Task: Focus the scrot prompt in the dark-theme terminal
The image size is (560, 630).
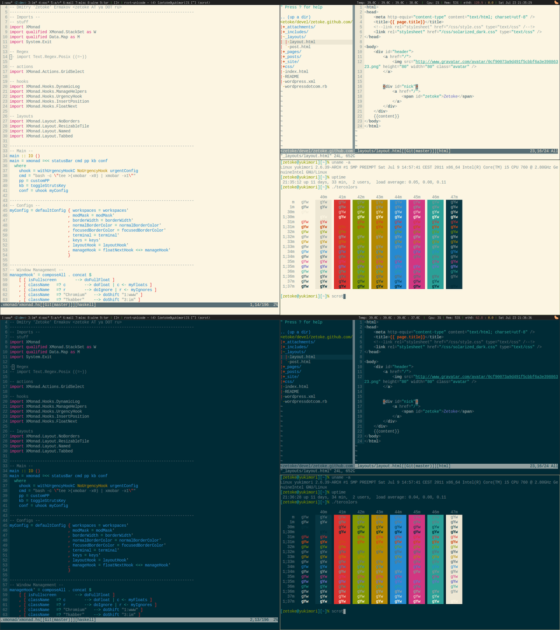Action: click(x=337, y=611)
